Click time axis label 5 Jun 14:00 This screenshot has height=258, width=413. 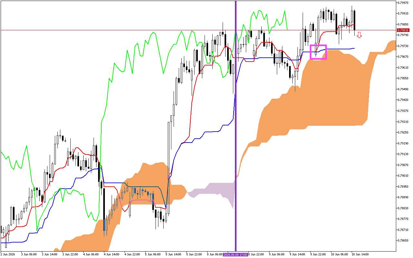point(173,254)
